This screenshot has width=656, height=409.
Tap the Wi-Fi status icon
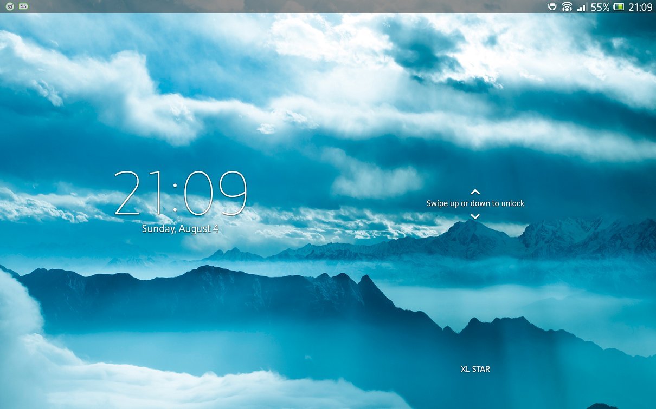(567, 7)
